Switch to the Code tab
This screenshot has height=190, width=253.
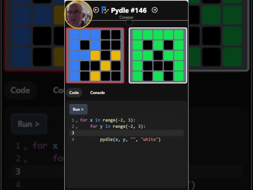74,93
